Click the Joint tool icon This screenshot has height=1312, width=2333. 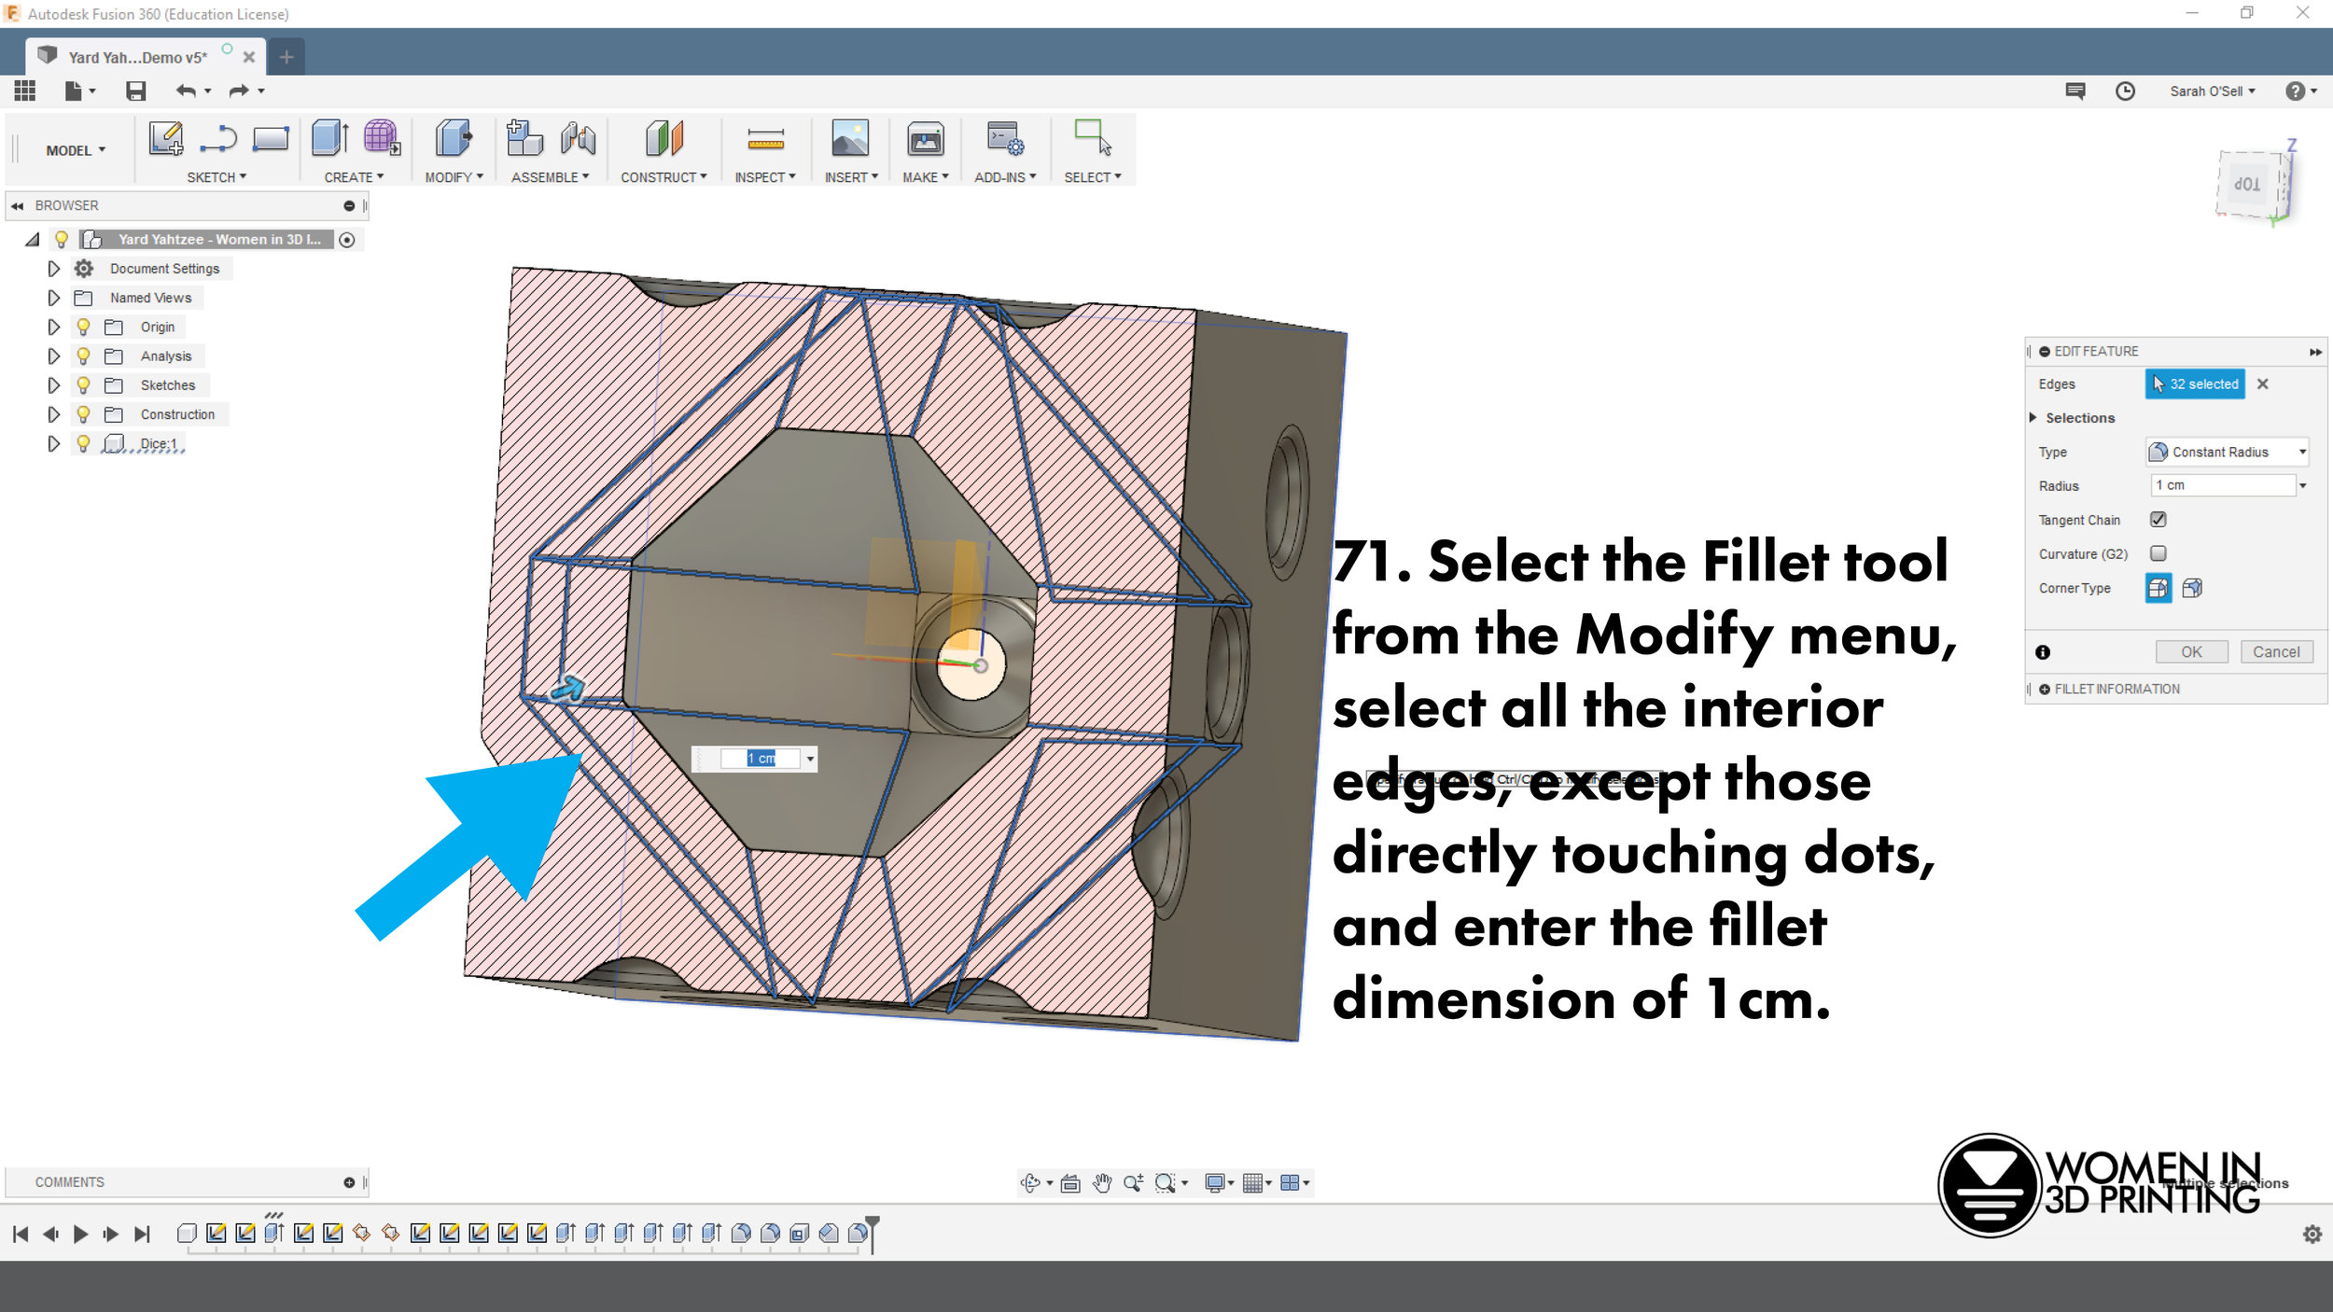pyautogui.click(x=579, y=138)
